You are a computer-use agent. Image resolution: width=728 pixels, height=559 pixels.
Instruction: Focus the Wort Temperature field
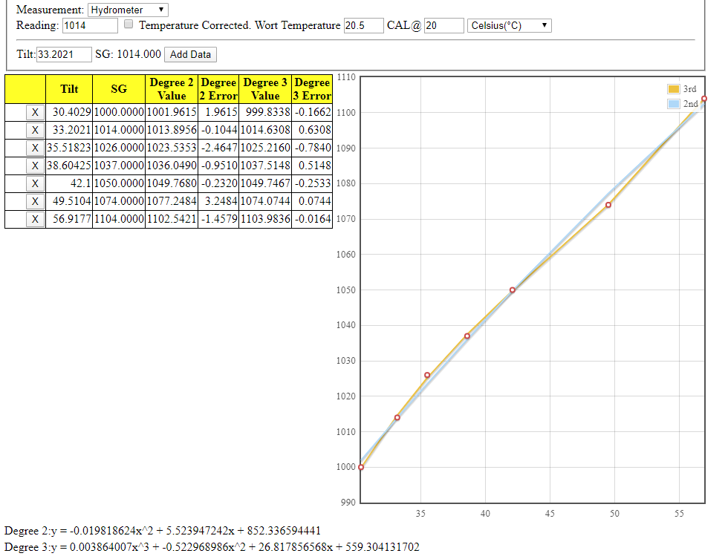363,25
